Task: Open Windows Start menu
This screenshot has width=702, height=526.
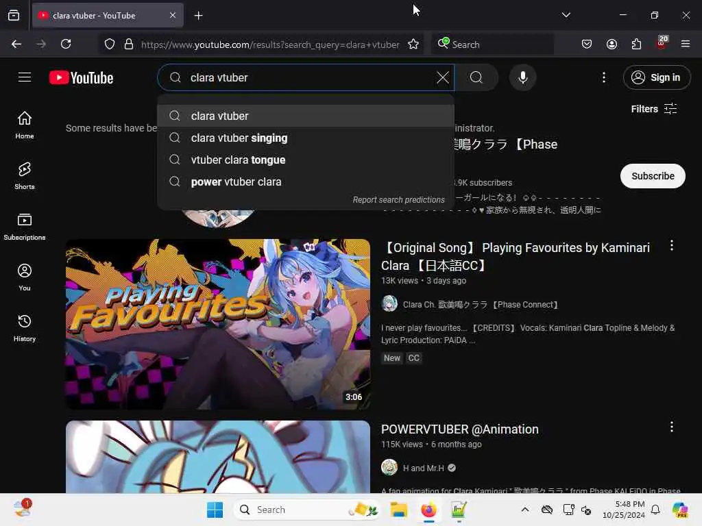Action: (215, 510)
